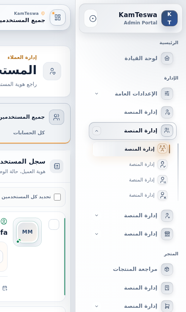Click the جميع المستخدمين all accounts card
The image size is (186, 312).
pyautogui.click(x=35, y=123)
